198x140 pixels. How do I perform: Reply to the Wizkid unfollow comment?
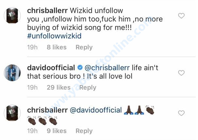[x=84, y=47]
